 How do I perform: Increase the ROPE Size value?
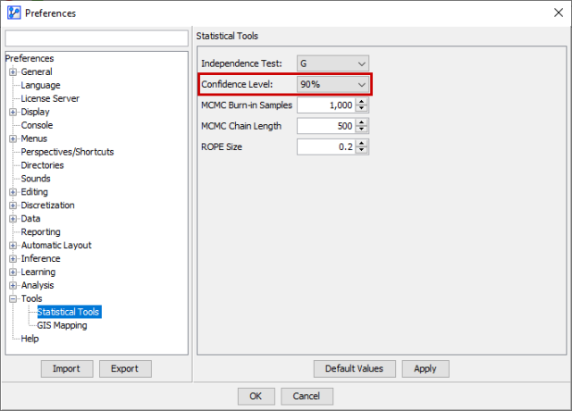click(x=361, y=143)
